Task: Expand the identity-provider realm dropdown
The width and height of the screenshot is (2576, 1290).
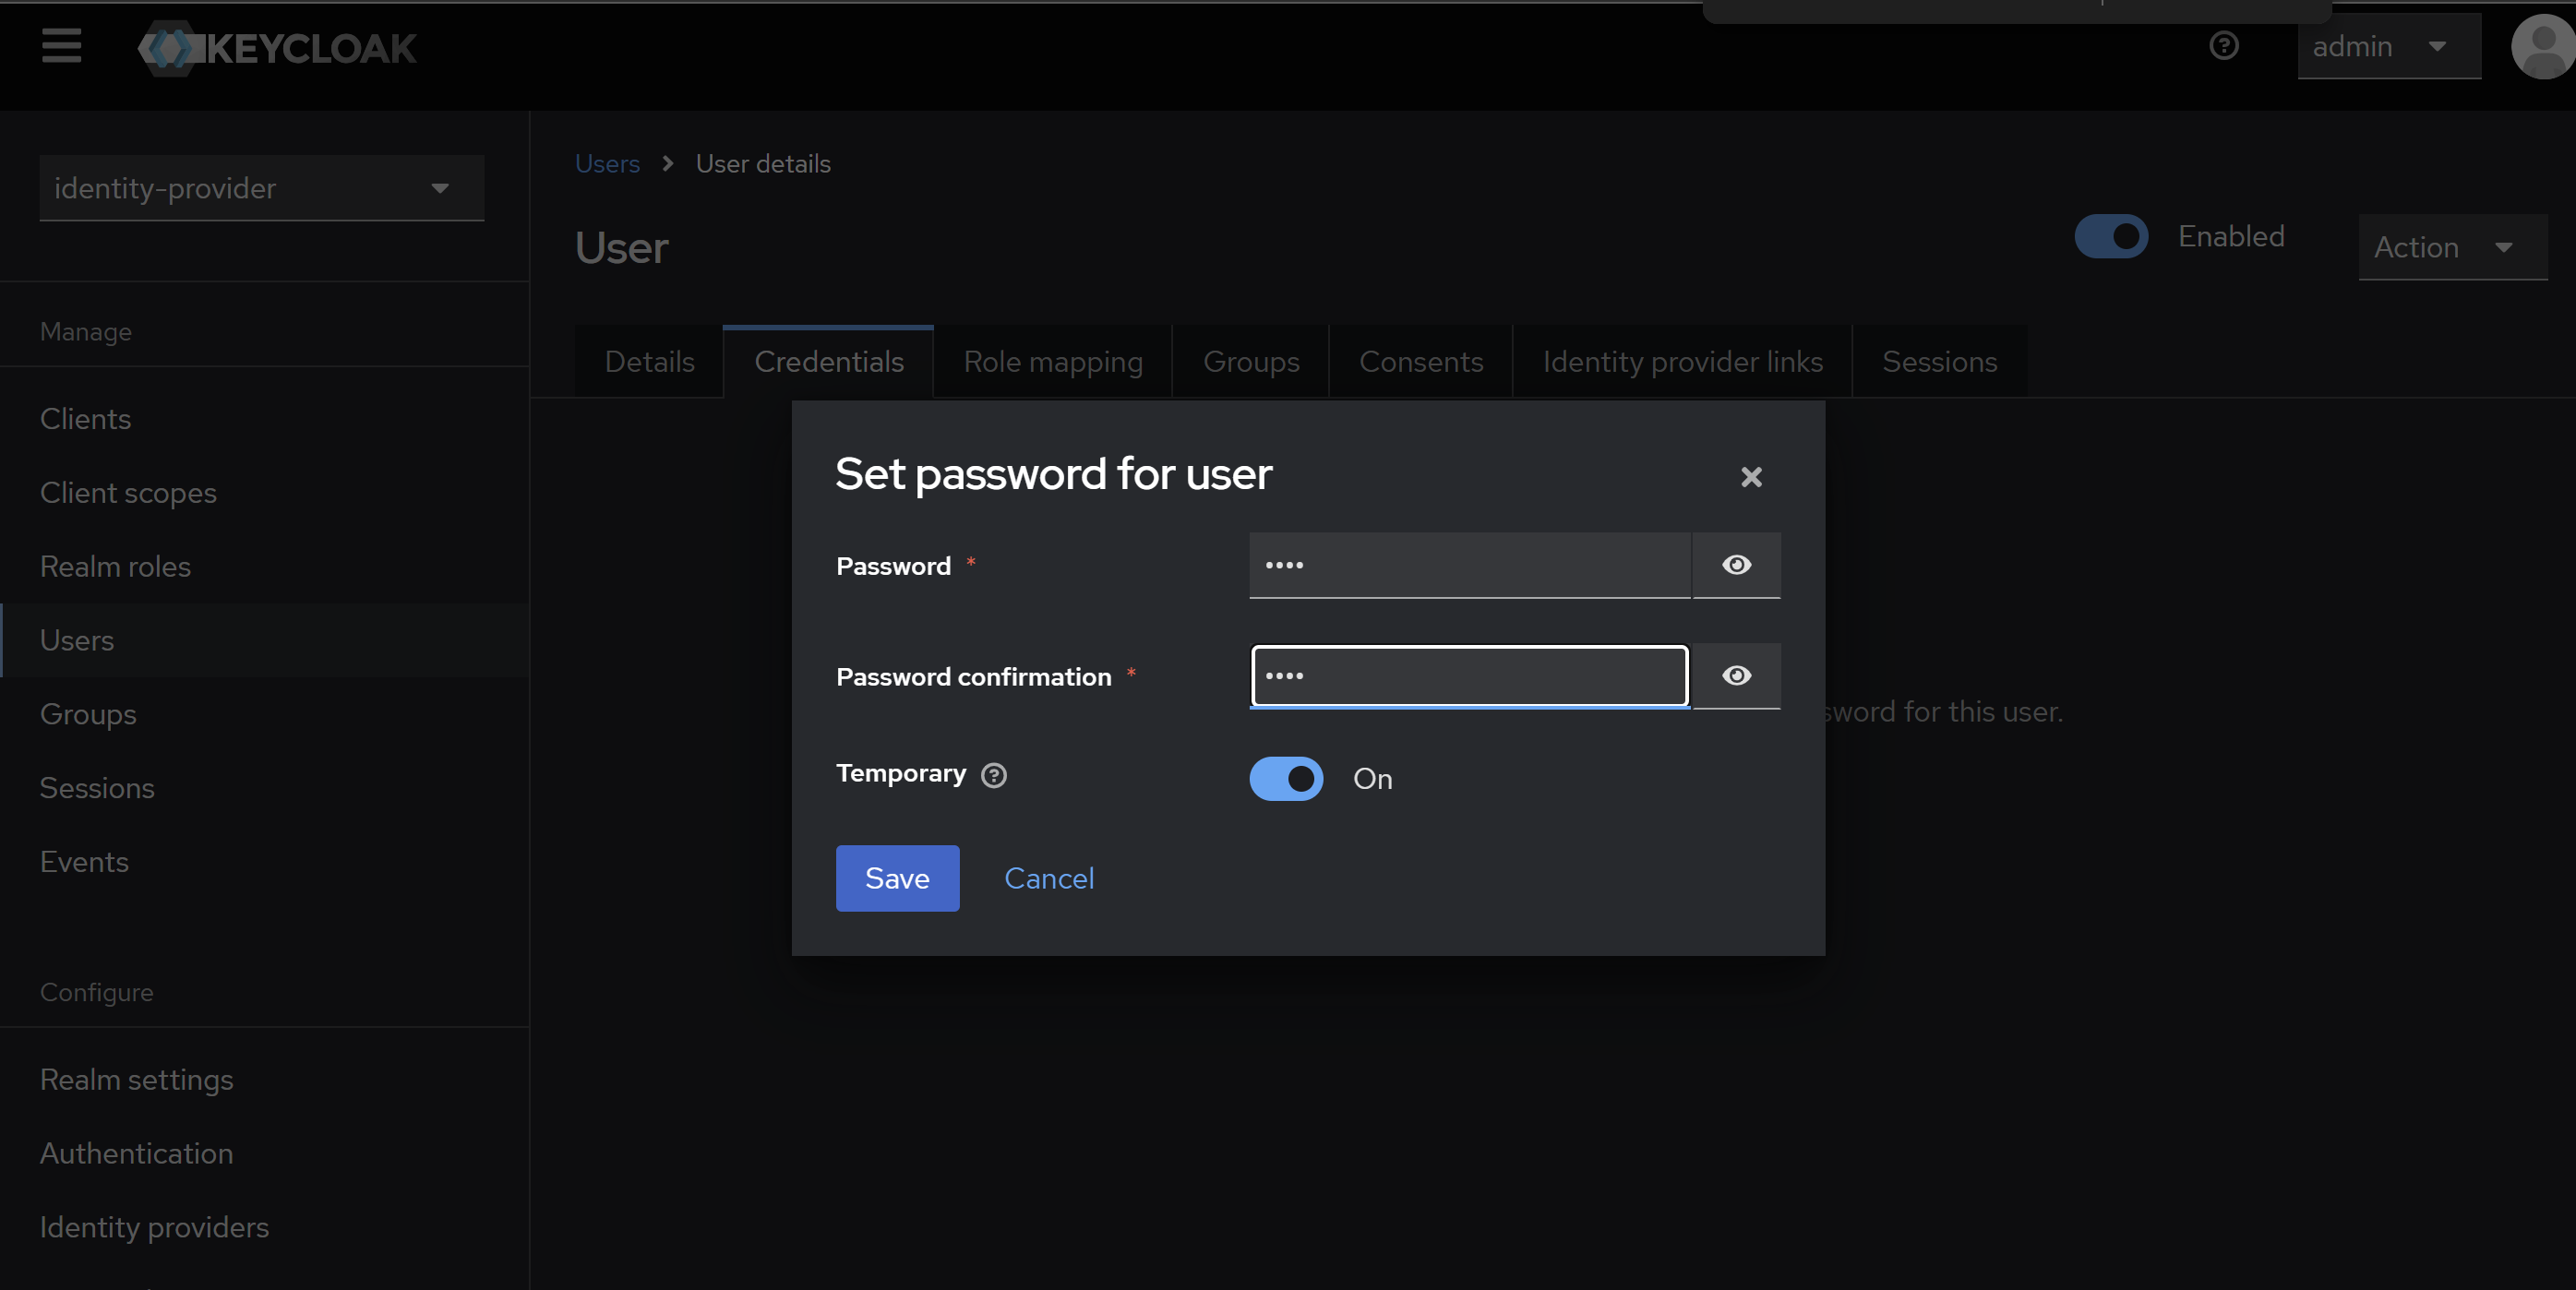Action: click(x=261, y=188)
